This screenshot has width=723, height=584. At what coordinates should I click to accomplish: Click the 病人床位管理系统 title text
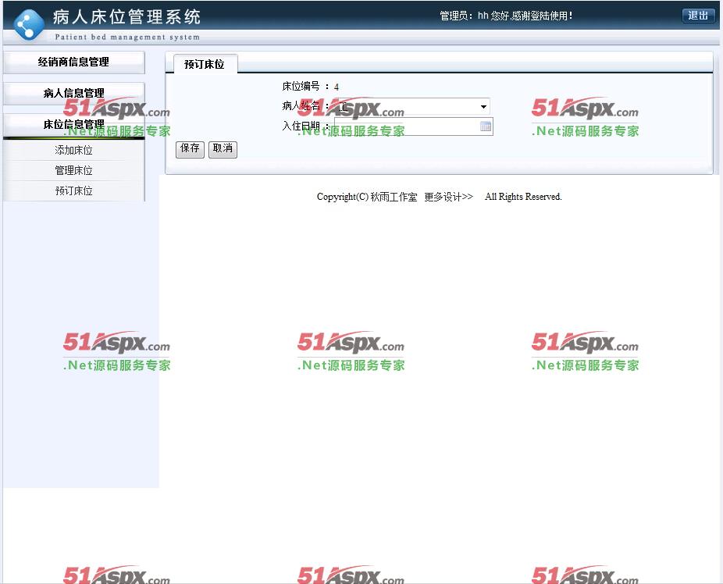(x=126, y=16)
